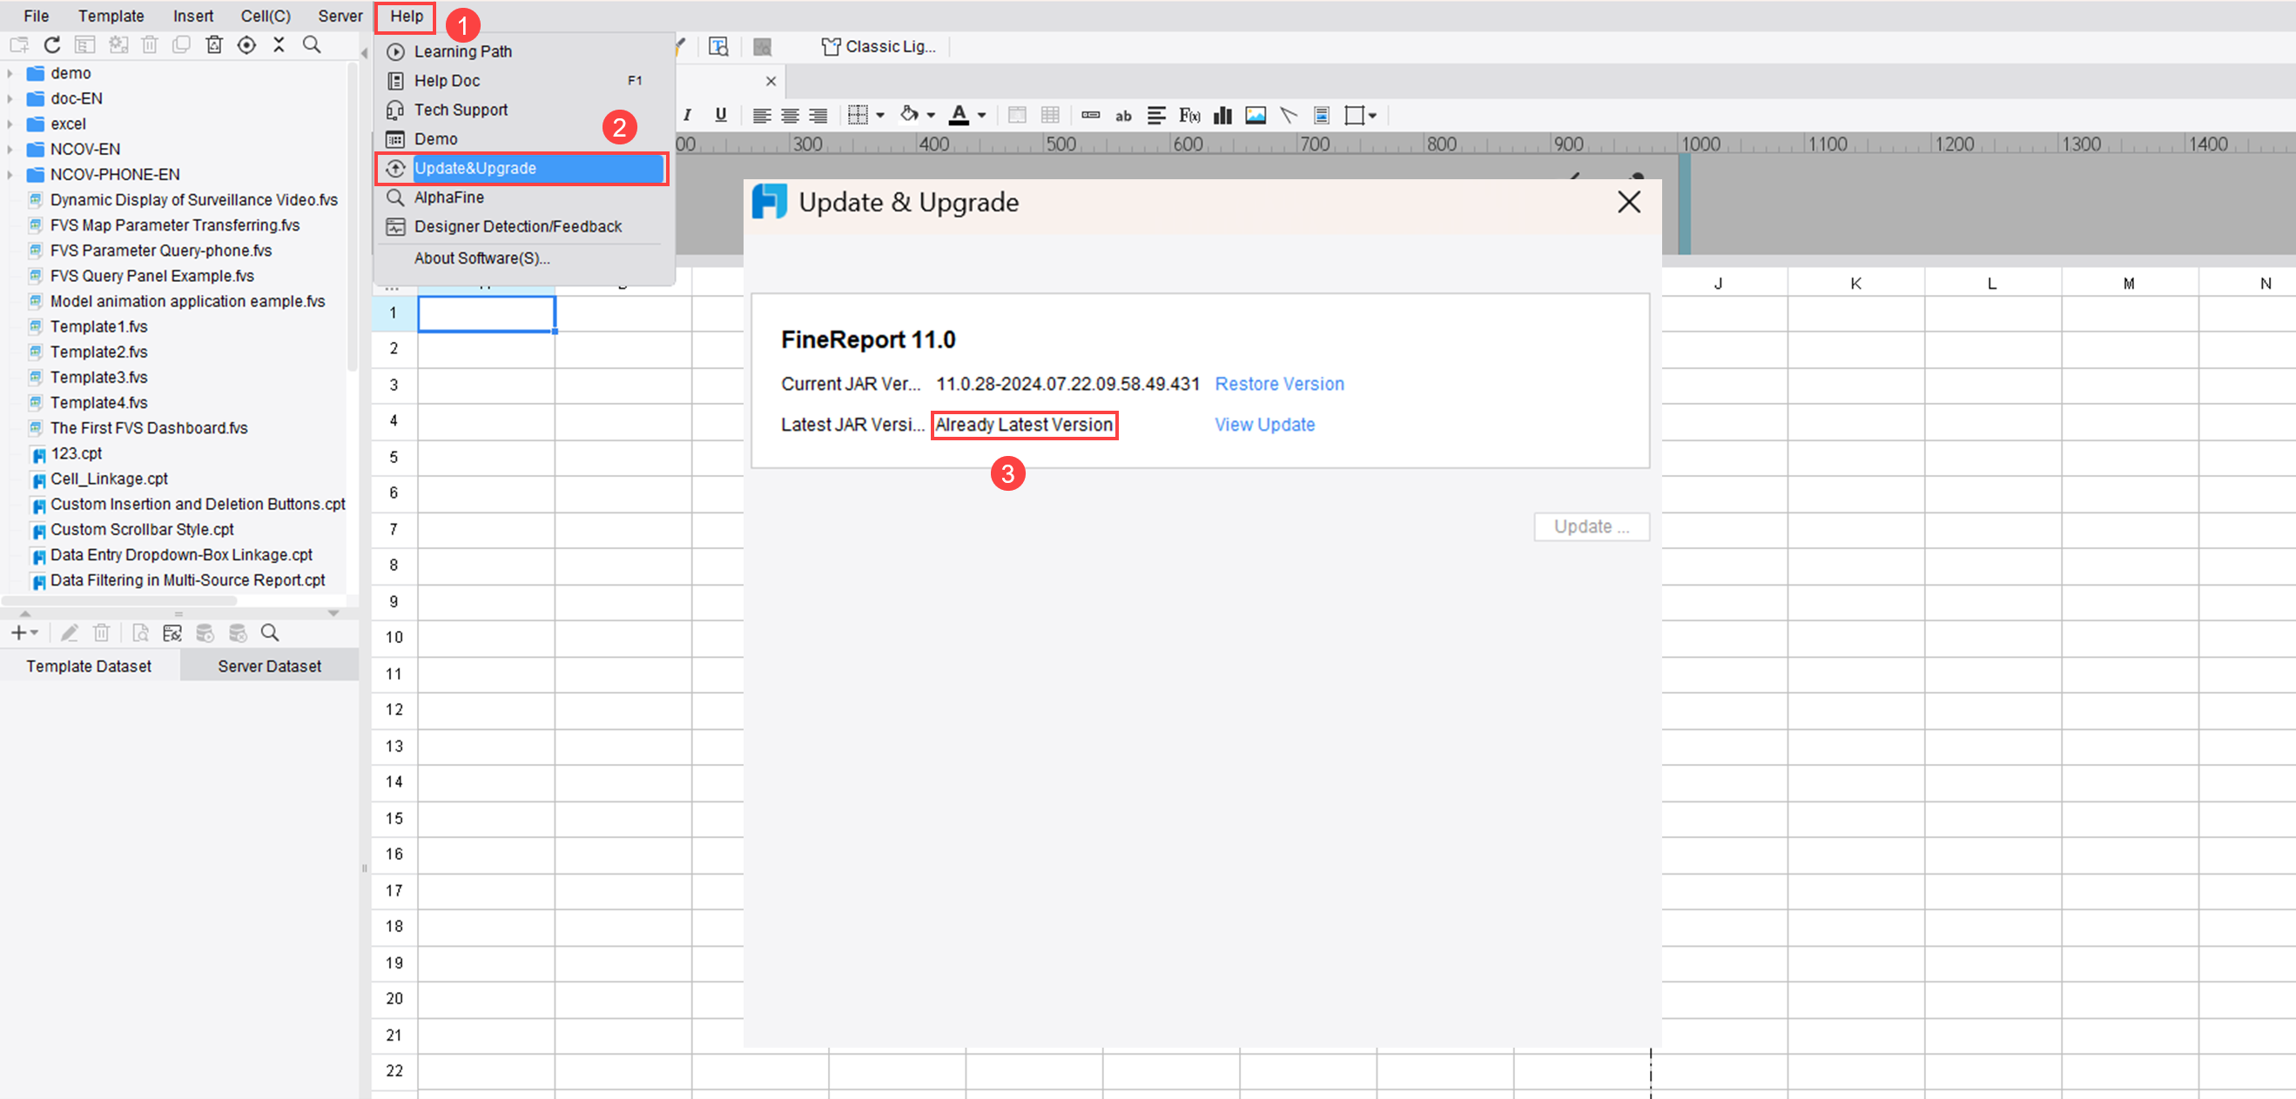Toggle underline formatting
Image resolution: width=2296 pixels, height=1099 pixels.
721,115
